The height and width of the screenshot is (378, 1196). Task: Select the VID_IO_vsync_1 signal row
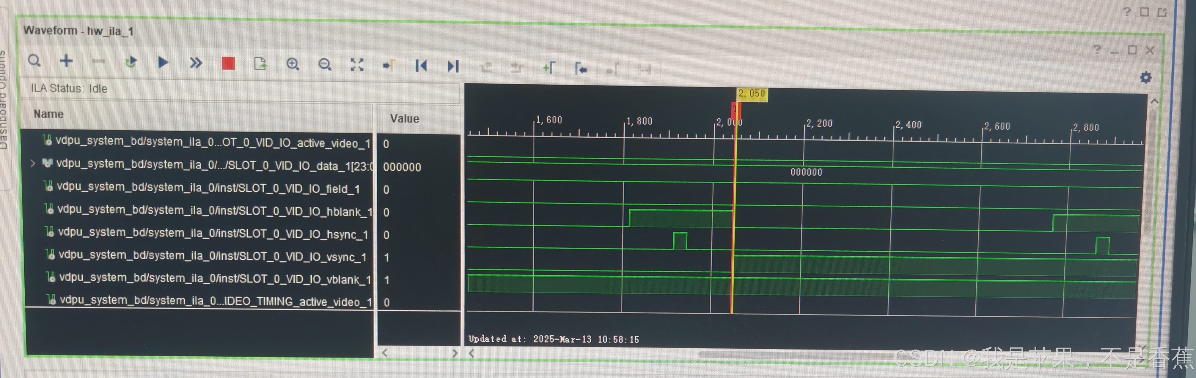click(212, 256)
